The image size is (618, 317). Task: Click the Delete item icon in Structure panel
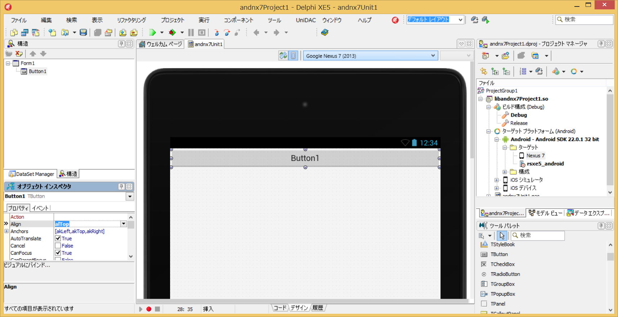pos(19,54)
